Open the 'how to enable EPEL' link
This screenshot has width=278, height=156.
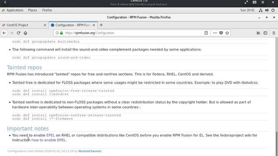pyautogui.click(x=49, y=140)
